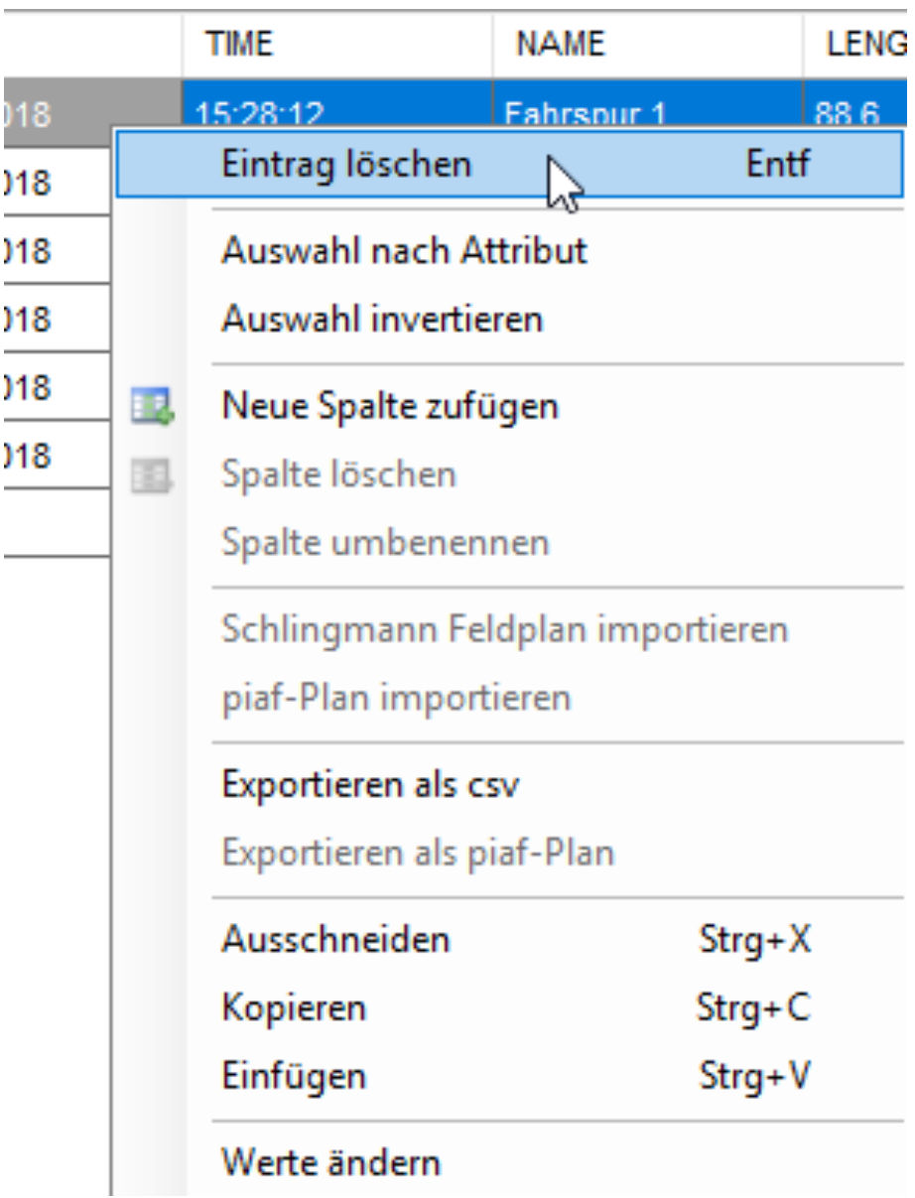This screenshot has width=915, height=1198.
Task: Choose Kopieren from the menu
Action: (294, 1008)
